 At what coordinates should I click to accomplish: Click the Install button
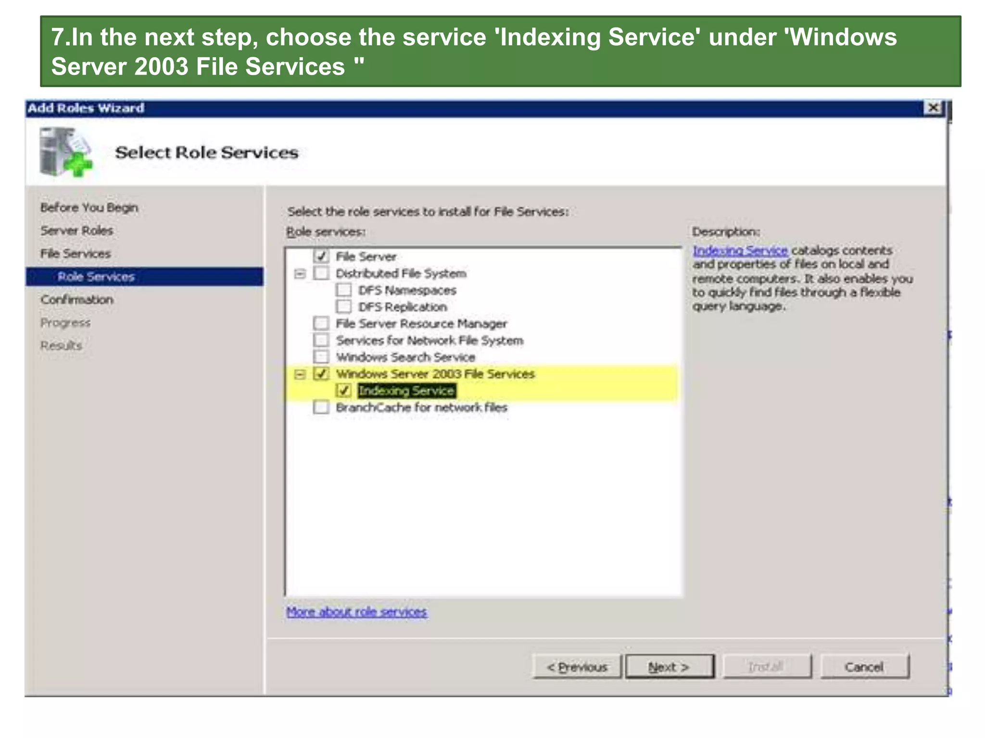767,667
